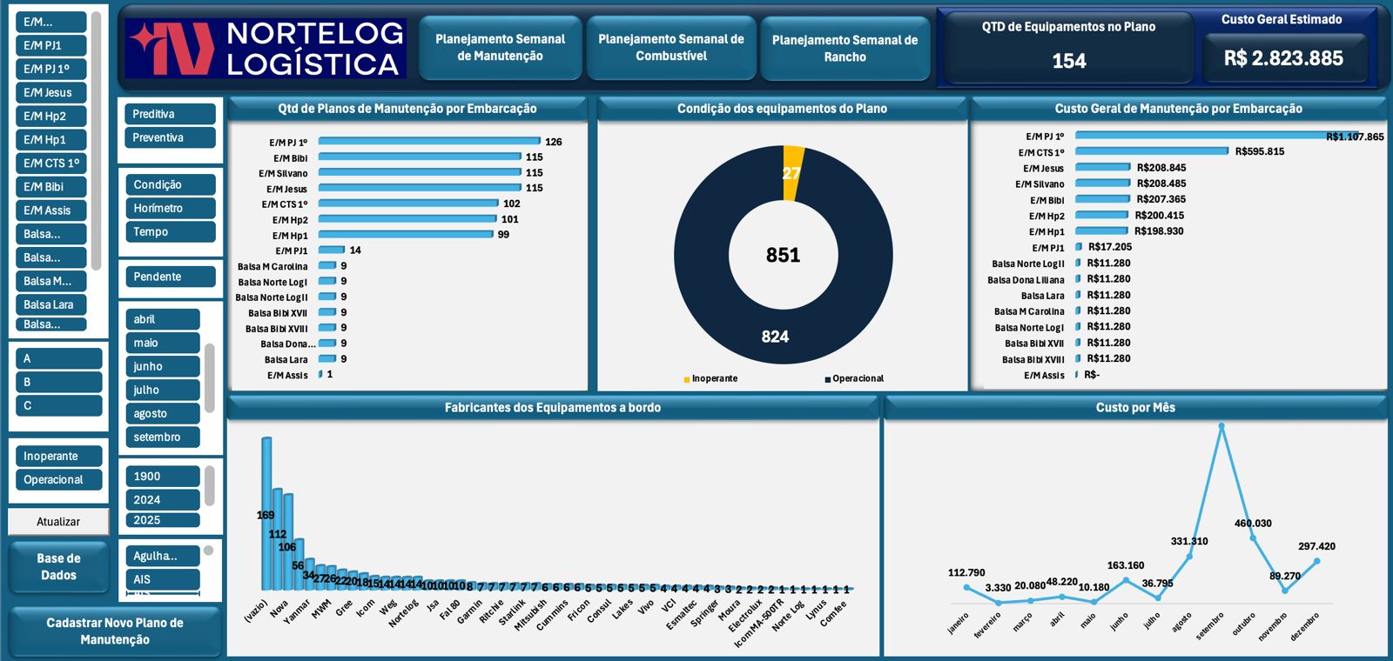Go to Planejamento Semanal de Rancho
Viewport: 1393px width, 661px height.
click(845, 49)
